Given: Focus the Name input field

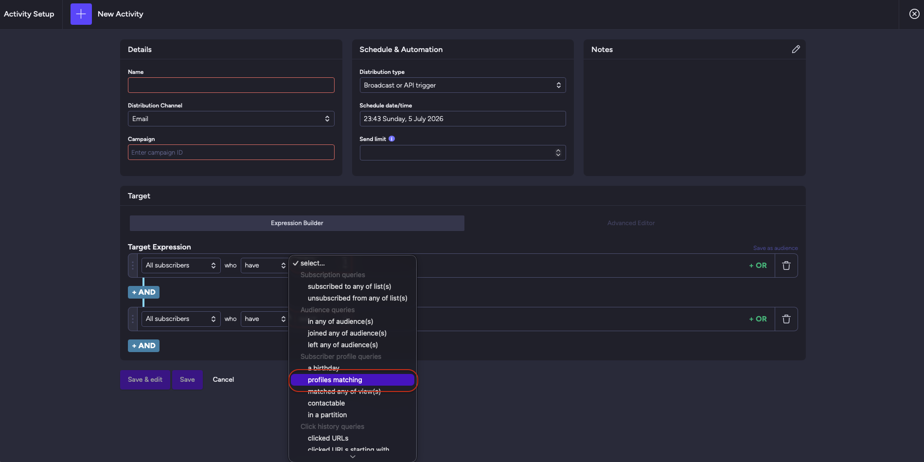Looking at the screenshot, I should 231,85.
